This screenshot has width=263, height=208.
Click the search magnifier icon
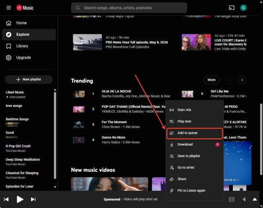tap(77, 8)
